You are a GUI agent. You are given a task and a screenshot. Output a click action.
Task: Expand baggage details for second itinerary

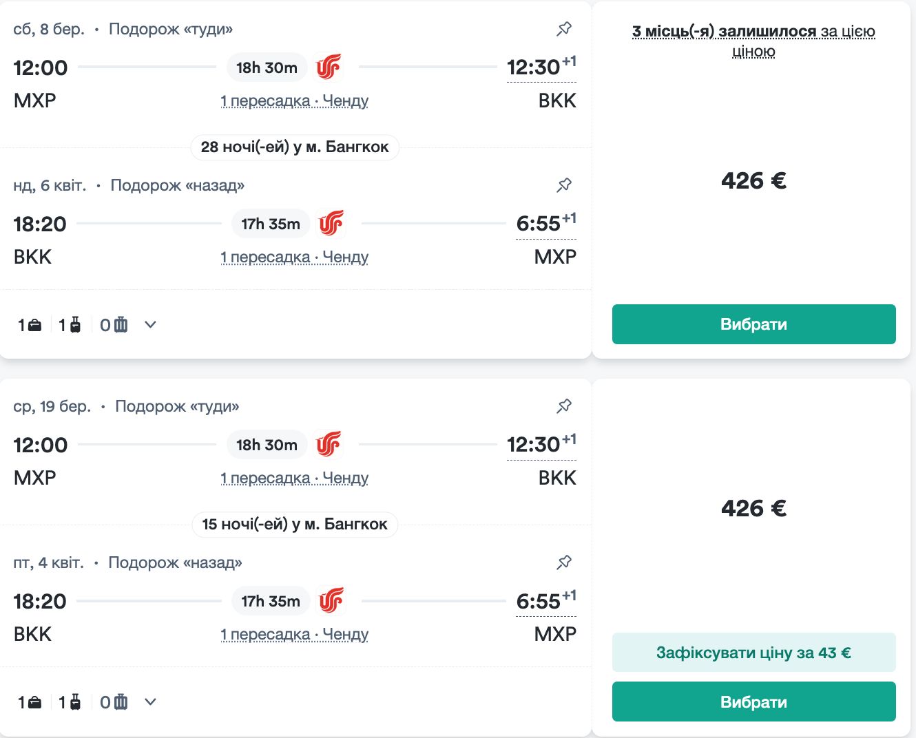coord(151,702)
